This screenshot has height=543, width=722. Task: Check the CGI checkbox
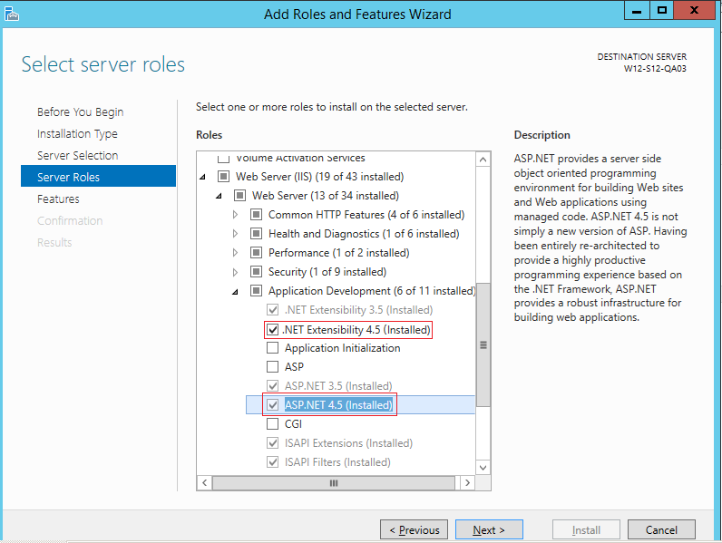(x=273, y=424)
